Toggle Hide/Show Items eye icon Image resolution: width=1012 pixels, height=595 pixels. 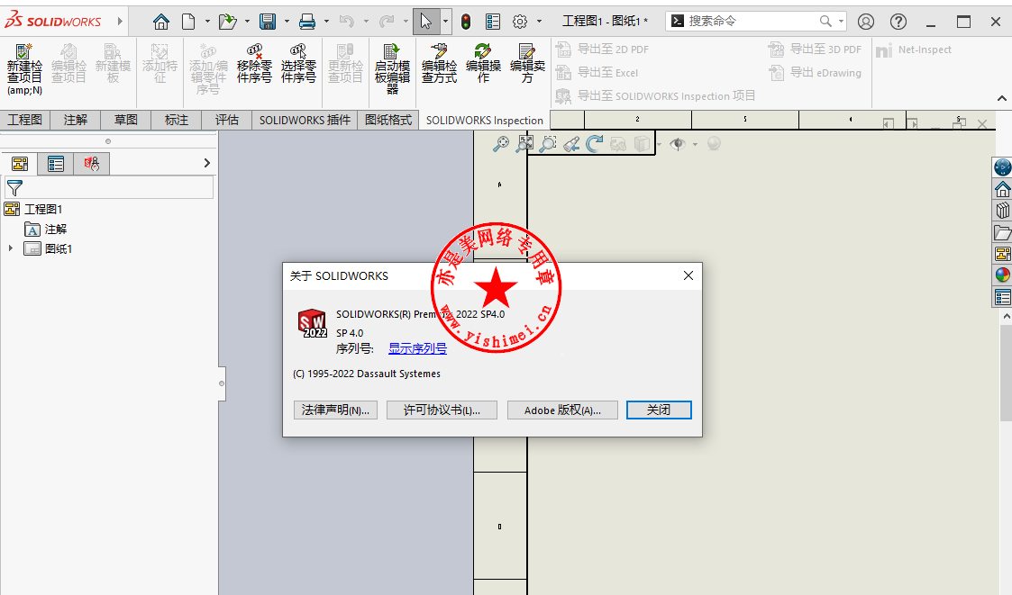[678, 144]
